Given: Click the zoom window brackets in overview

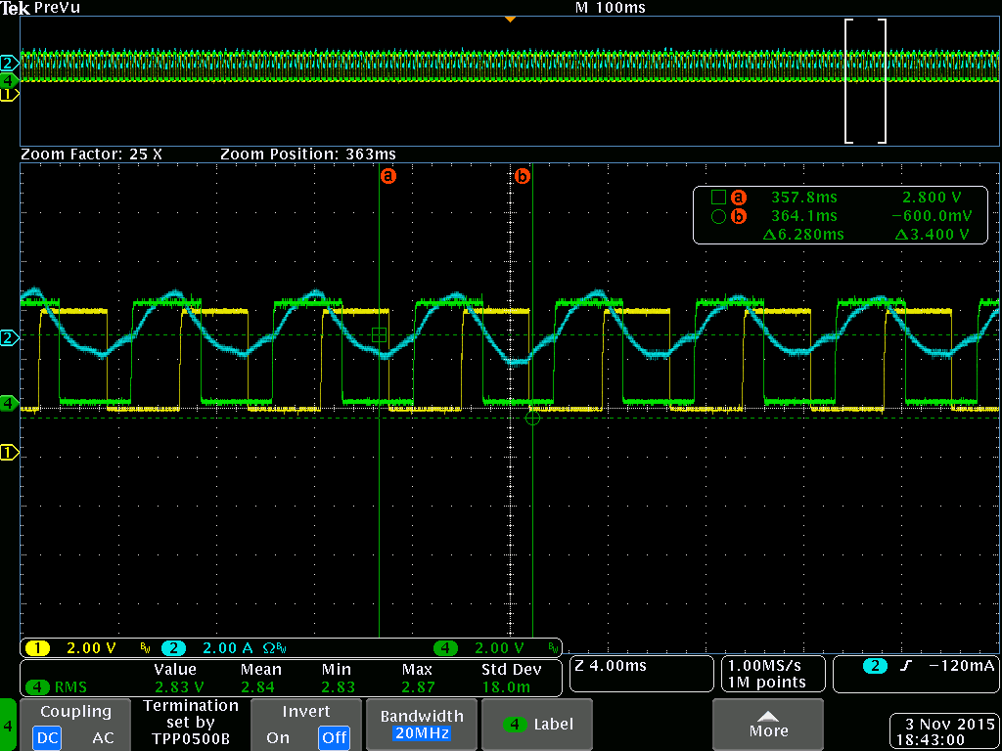Looking at the screenshot, I should click(866, 81).
